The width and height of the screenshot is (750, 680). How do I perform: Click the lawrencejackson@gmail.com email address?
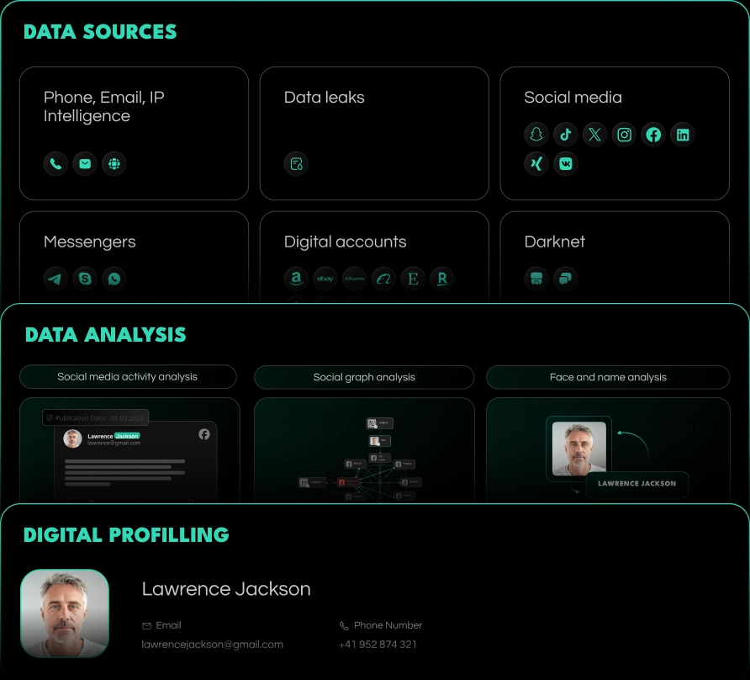tap(213, 645)
